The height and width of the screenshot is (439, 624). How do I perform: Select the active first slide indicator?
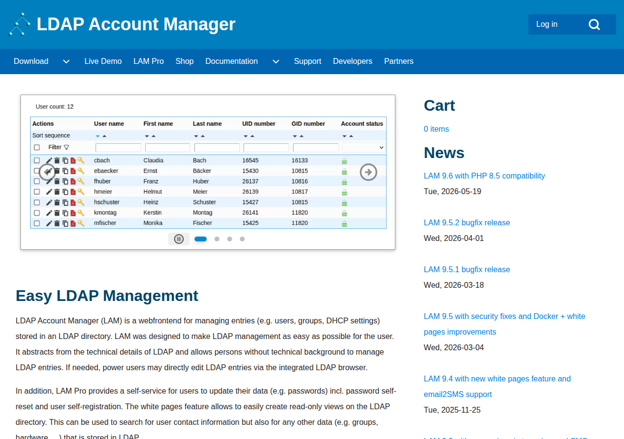tap(200, 239)
